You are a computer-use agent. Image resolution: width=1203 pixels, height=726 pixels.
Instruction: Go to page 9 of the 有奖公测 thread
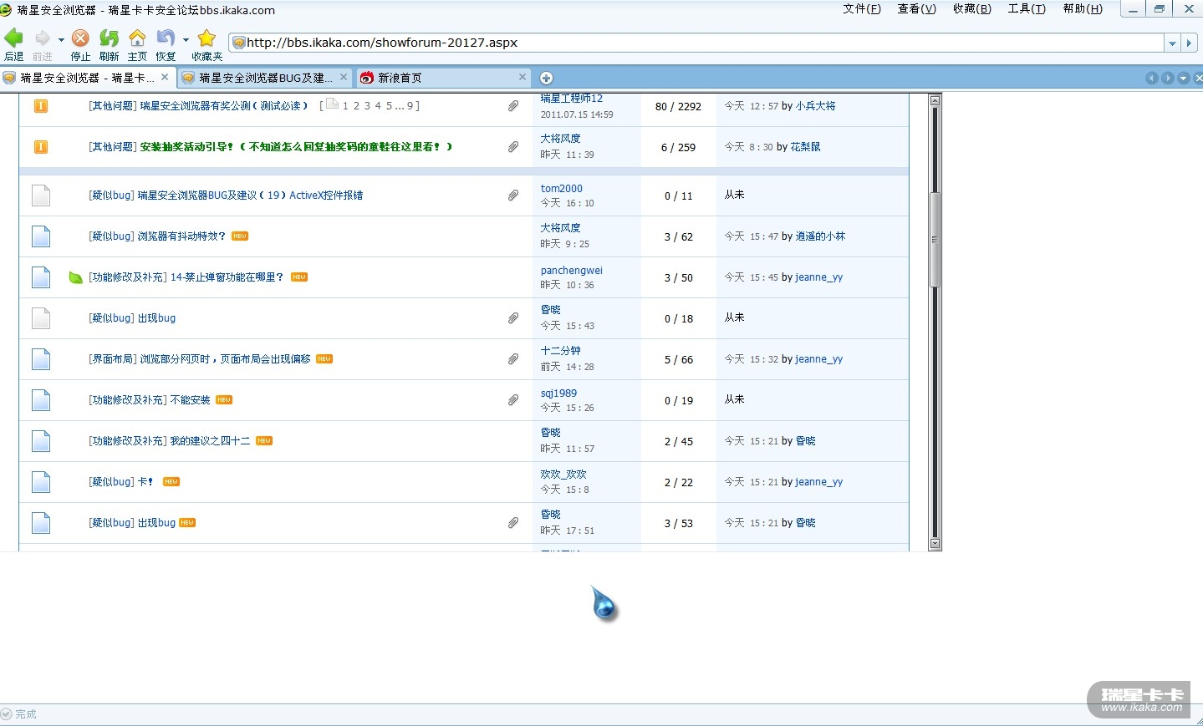click(410, 106)
